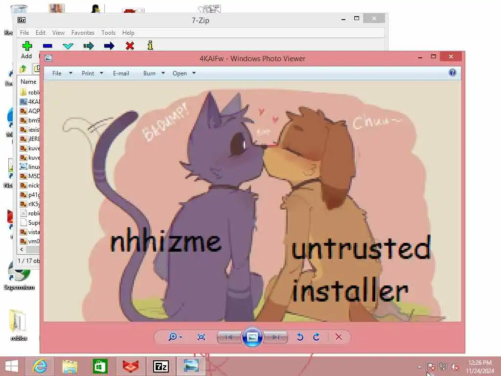Image resolution: width=501 pixels, height=376 pixels.
Task: Select the 'rlK5' file in 7-Zip list
Action: tap(29, 204)
